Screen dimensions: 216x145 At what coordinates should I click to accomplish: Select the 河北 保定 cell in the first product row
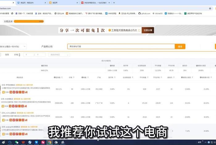click(x=99, y=89)
